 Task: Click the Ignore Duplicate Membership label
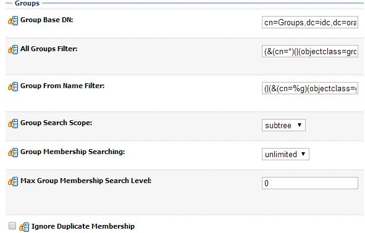click(x=83, y=226)
